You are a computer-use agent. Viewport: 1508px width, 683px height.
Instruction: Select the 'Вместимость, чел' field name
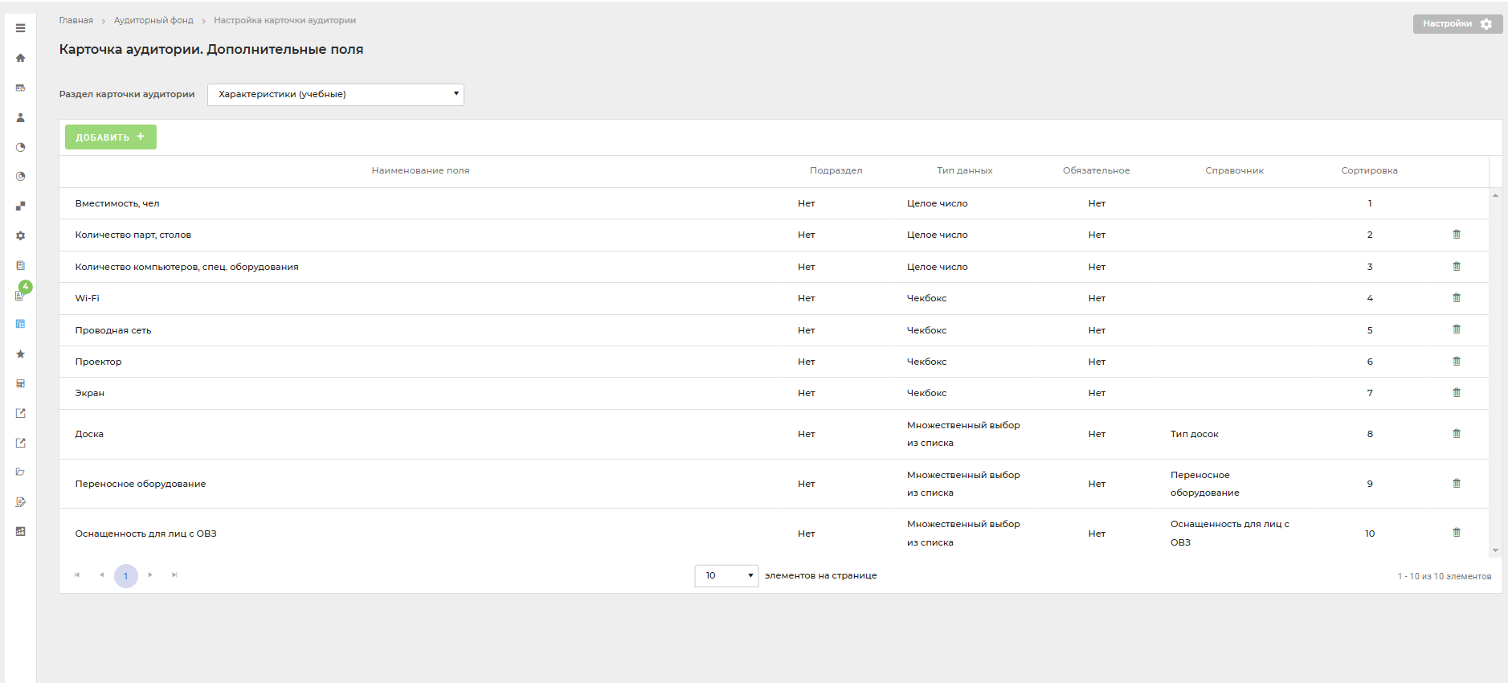click(x=117, y=203)
